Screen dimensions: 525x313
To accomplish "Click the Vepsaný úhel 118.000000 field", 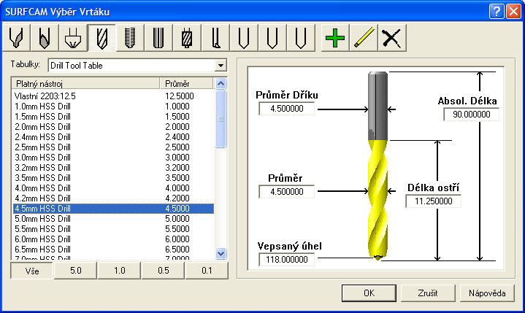I will 287,260.
